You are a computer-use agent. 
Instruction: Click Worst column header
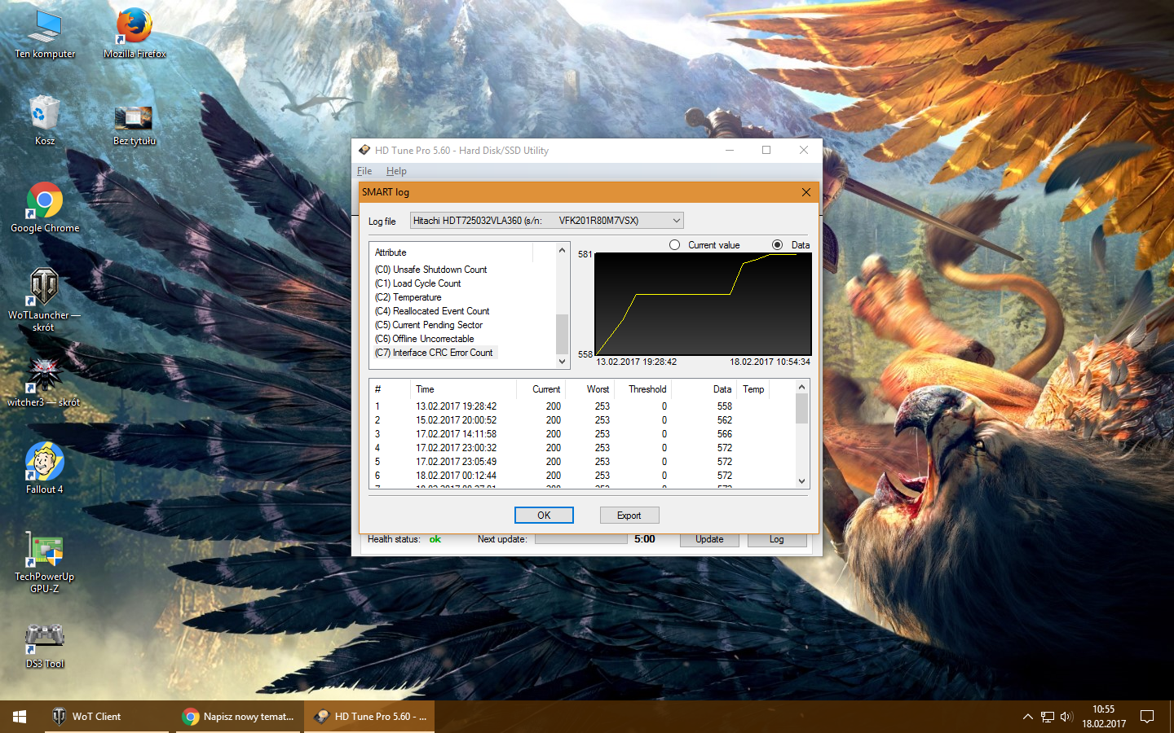tap(590, 389)
